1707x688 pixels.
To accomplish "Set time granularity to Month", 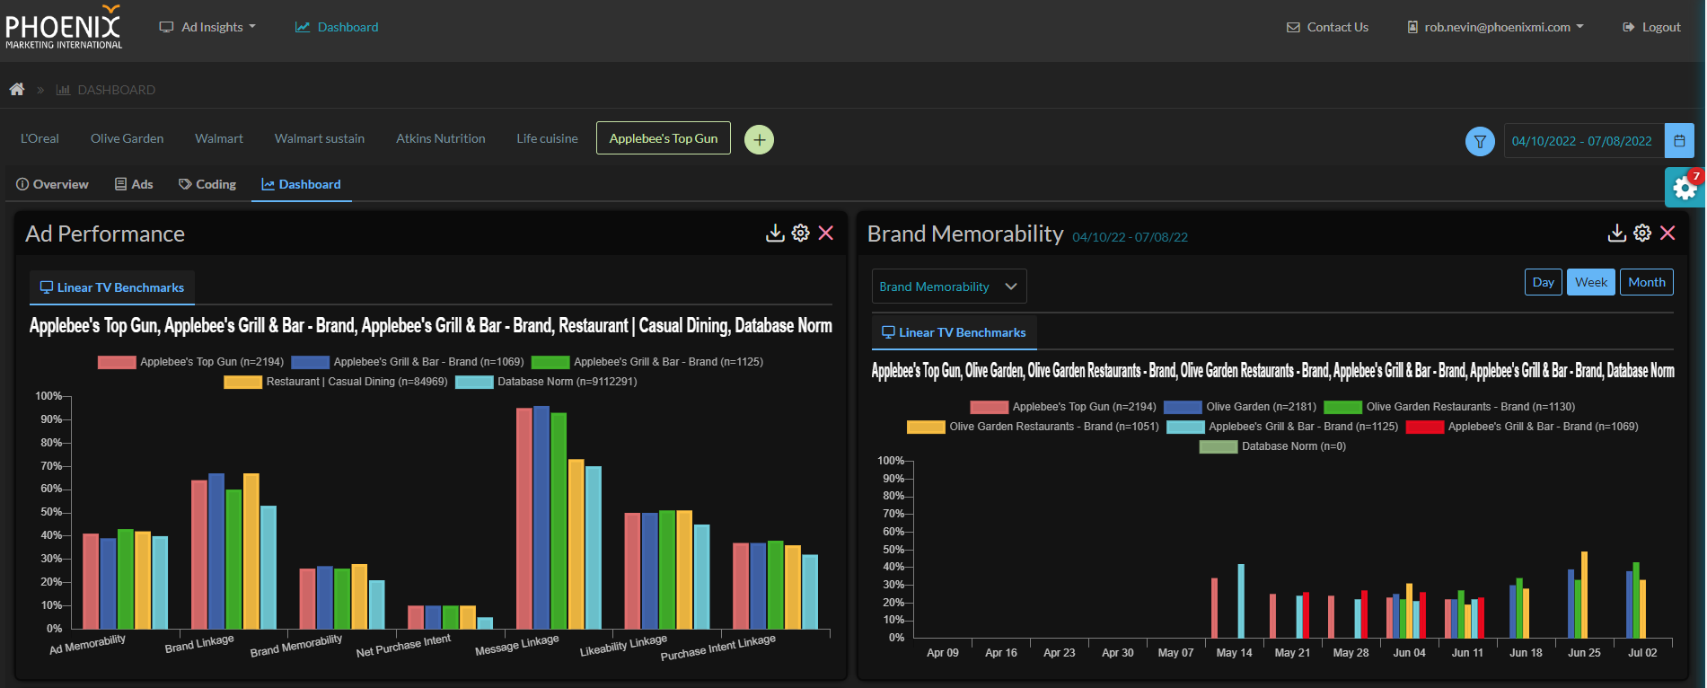I will [1647, 282].
